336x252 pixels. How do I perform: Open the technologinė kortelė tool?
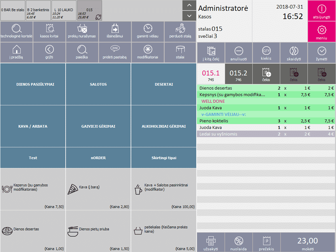click(x=16, y=31)
